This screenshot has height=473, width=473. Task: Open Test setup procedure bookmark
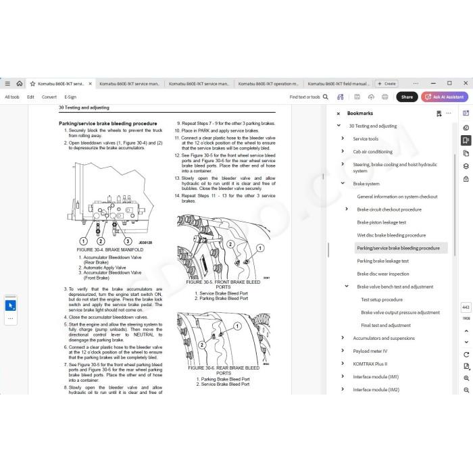382,299
